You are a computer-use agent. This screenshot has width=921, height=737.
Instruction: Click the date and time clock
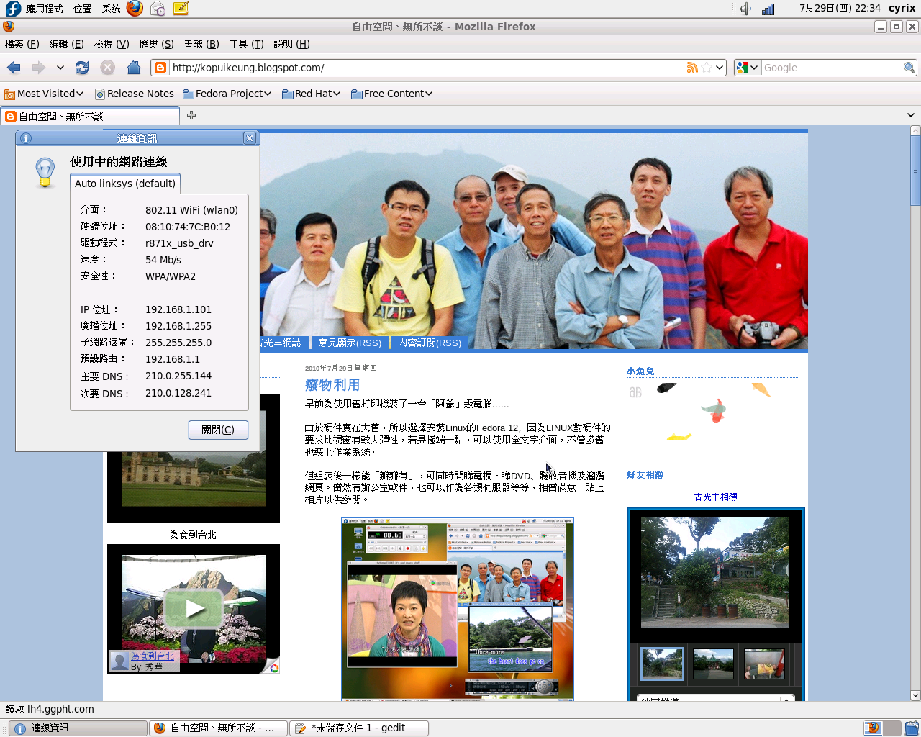pos(840,9)
